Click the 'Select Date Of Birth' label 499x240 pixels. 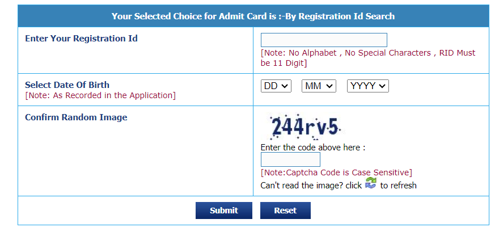coord(67,85)
